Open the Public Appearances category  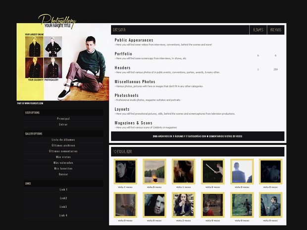[134, 40]
